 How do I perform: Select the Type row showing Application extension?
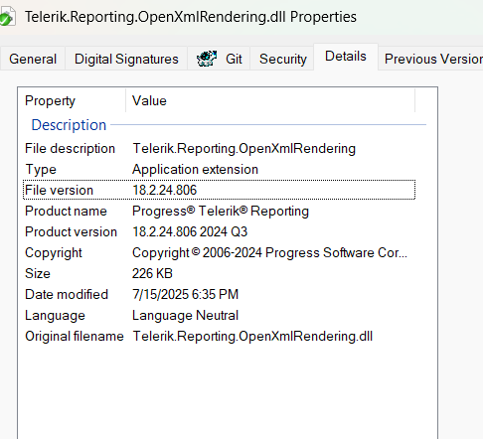pyautogui.click(x=219, y=169)
